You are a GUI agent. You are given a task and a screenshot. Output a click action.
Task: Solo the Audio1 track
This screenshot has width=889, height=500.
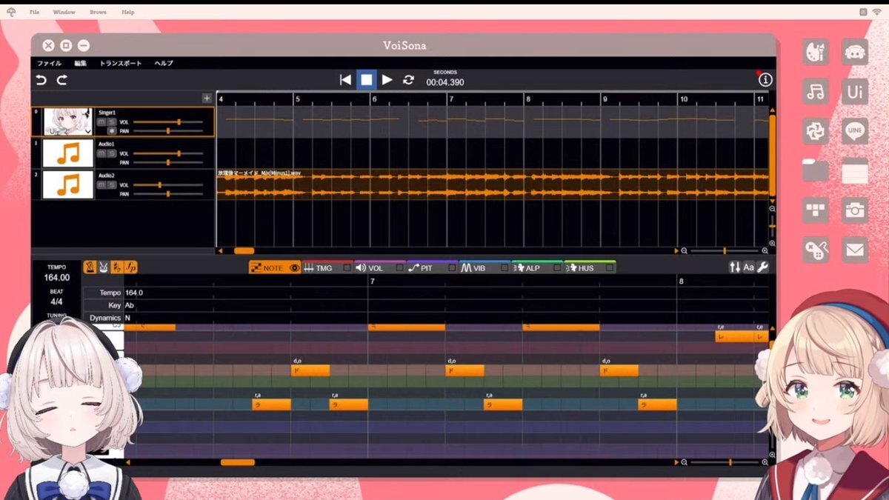(x=112, y=153)
